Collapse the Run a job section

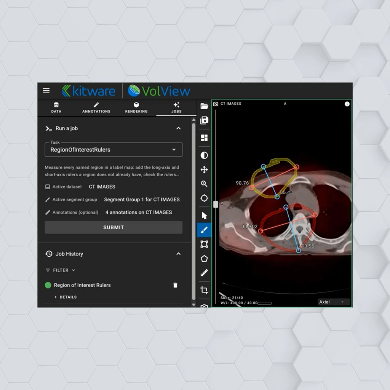pos(178,128)
